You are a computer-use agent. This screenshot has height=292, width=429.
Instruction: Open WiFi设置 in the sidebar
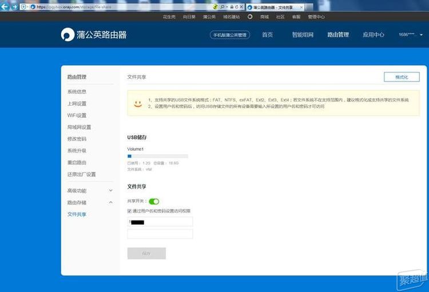click(x=77, y=115)
